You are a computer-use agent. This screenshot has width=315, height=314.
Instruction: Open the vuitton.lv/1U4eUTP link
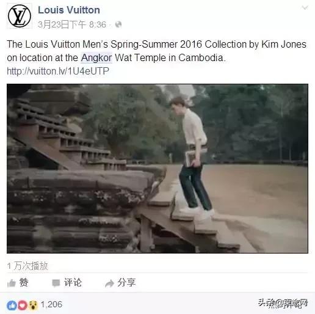coord(58,71)
